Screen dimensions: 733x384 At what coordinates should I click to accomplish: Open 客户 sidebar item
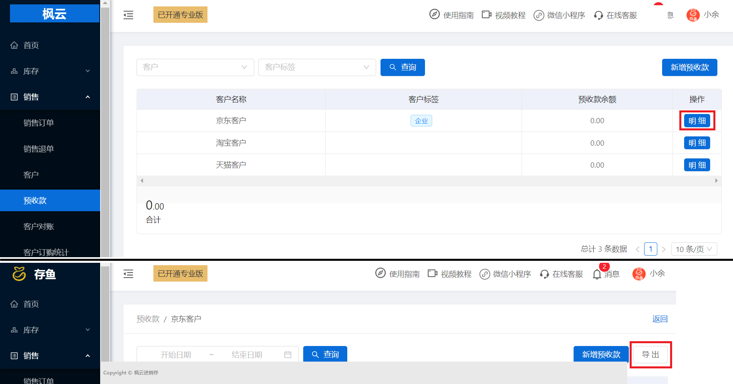click(31, 175)
